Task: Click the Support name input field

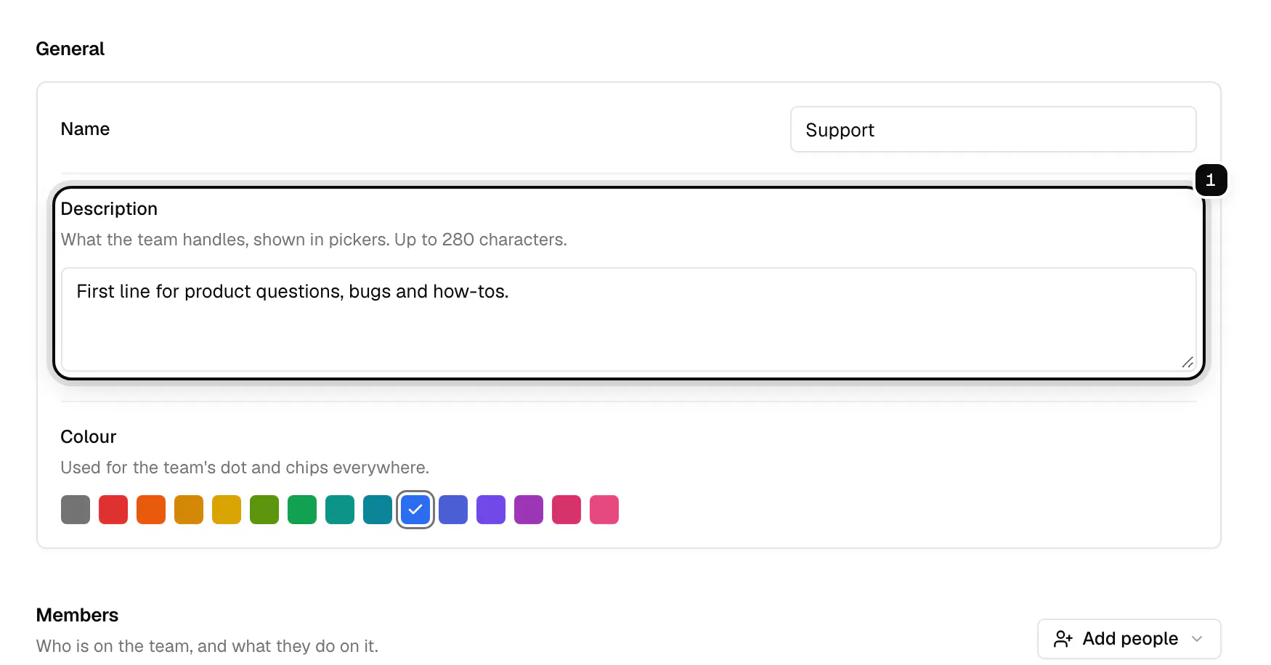Action: (993, 129)
